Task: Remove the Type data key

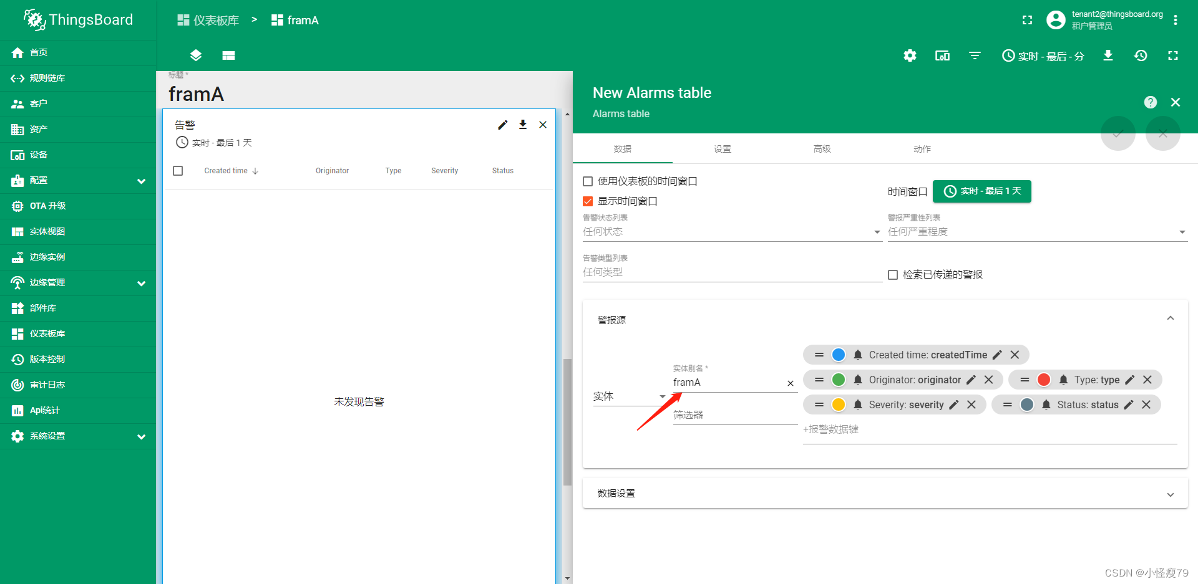Action: [x=1147, y=380]
